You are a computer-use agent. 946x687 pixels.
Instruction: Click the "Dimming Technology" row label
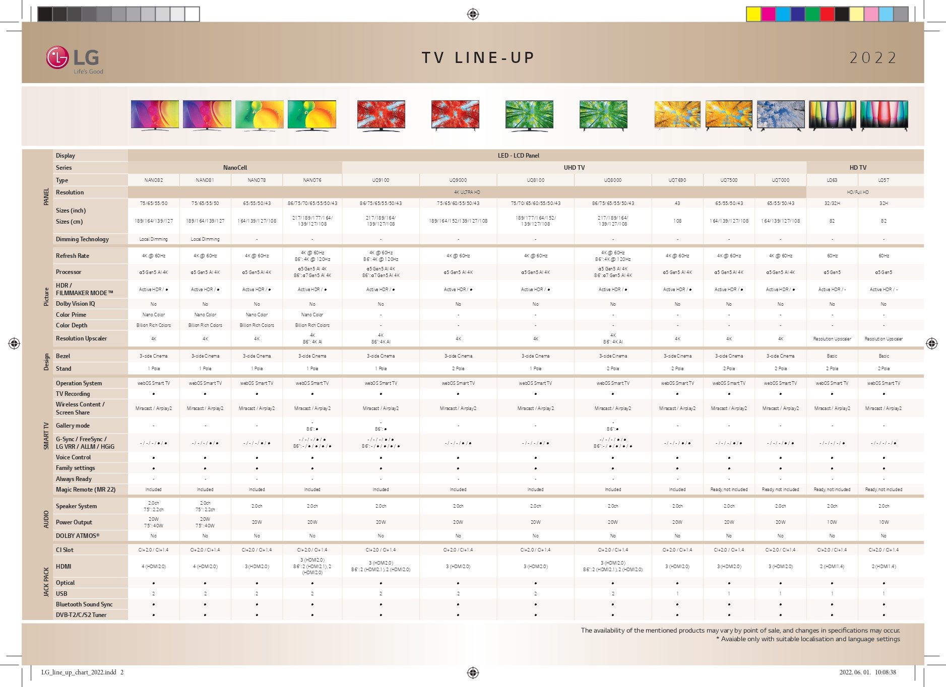[x=82, y=239]
